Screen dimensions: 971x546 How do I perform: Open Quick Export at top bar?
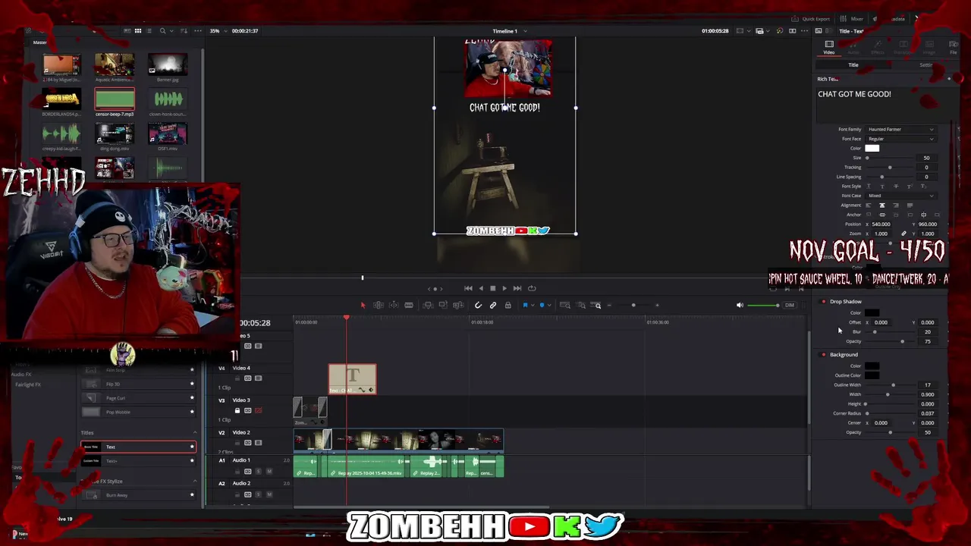point(811,19)
